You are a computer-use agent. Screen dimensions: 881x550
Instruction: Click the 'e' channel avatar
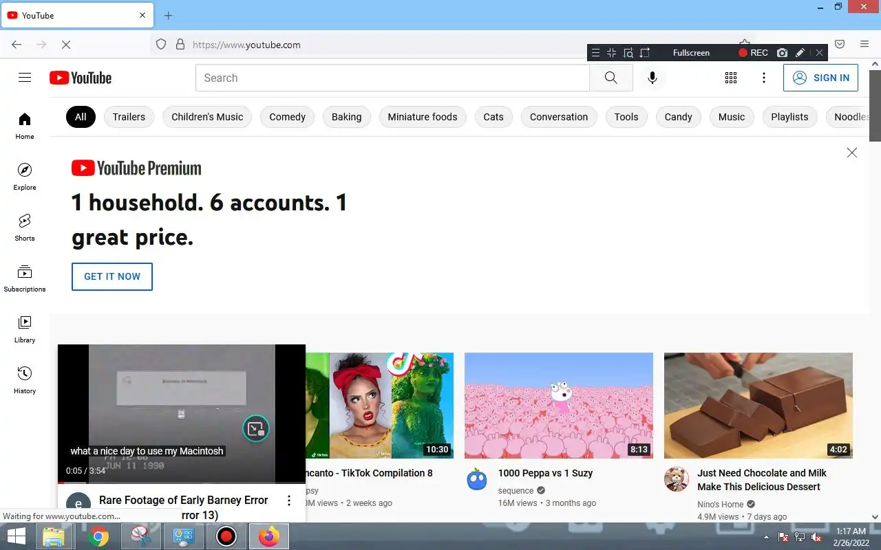pyautogui.click(x=78, y=505)
